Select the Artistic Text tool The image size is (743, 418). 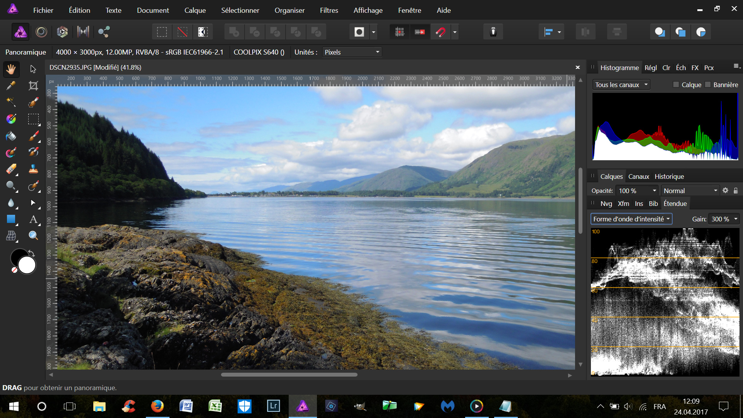coord(33,219)
